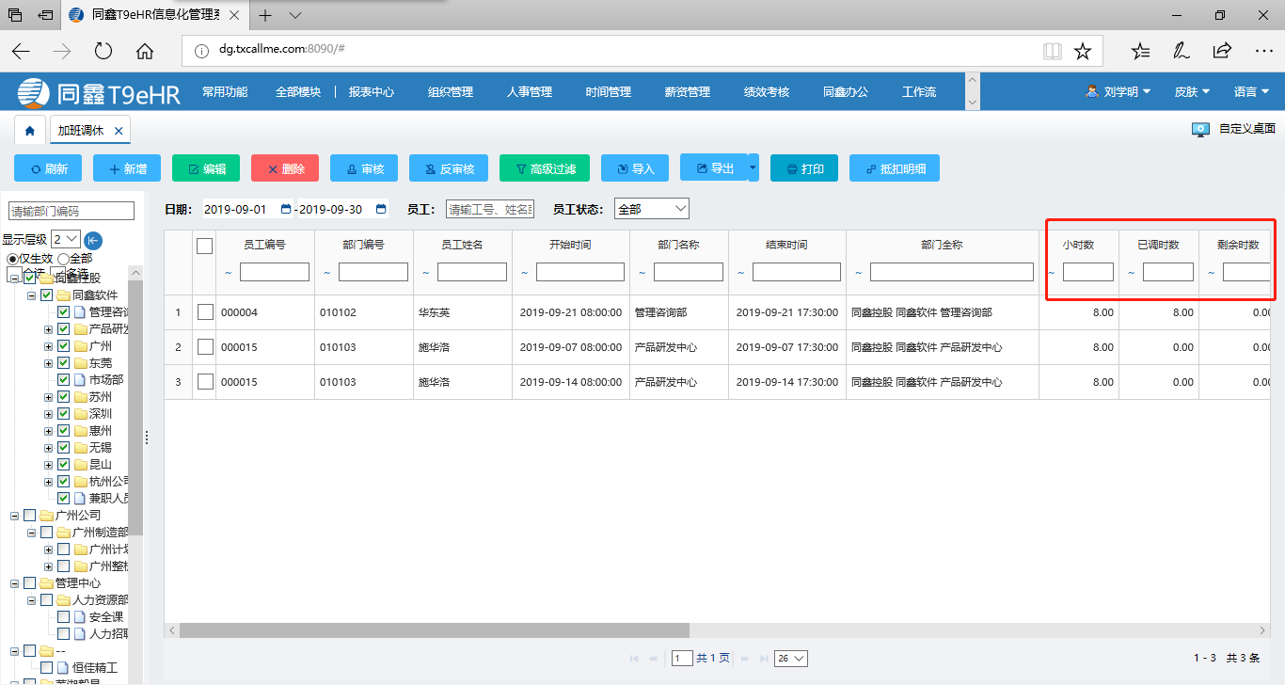Image resolution: width=1285 pixels, height=685 pixels.
Task: Open the 员工状态 dropdown
Action: click(651, 209)
